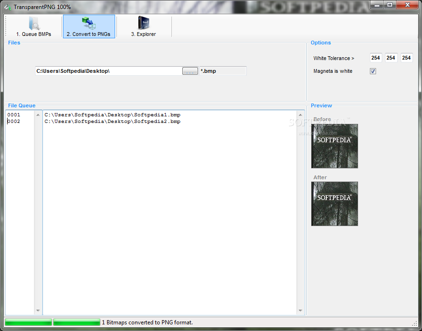Viewport: 422px width, 331px height.
Task: Select queue number 0002
Action: 14,122
